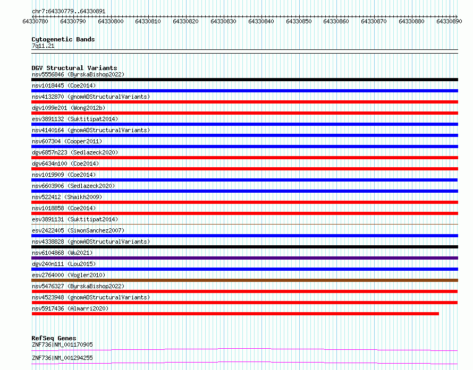Select variant label esv3891131 (Suktitipat2014)
The width and height of the screenshot is (473, 370).
point(75,219)
